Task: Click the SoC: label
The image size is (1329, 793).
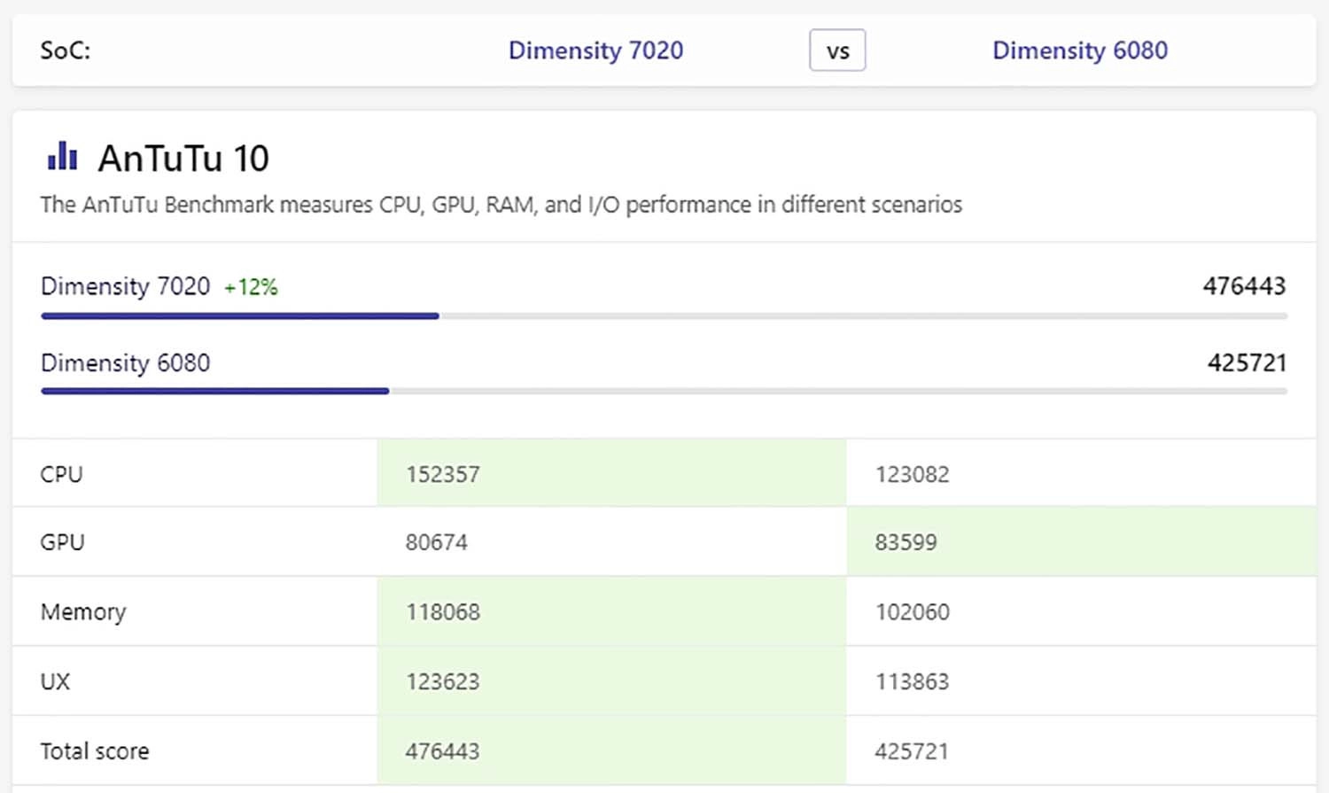Action: click(x=65, y=51)
